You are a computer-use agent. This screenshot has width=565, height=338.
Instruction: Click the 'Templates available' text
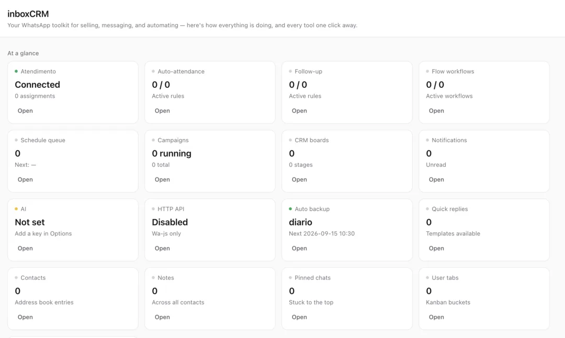click(453, 233)
